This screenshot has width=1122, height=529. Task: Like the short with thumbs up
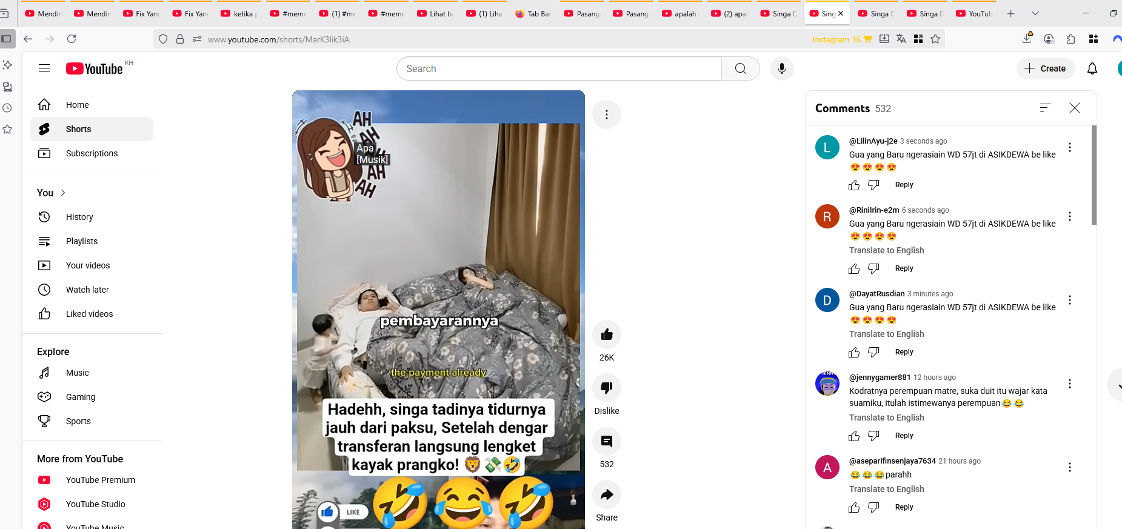point(607,334)
